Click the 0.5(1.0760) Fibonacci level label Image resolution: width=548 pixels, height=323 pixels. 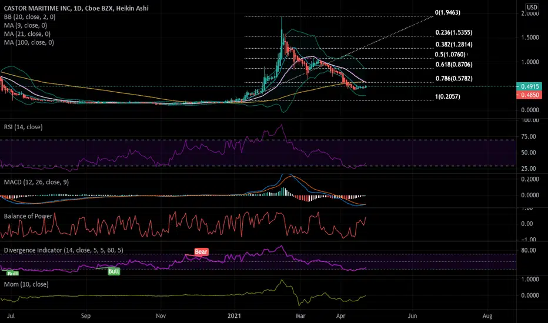450,55
